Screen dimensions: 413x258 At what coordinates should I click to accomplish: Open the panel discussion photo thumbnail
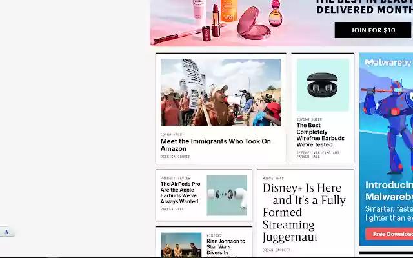tap(181, 245)
